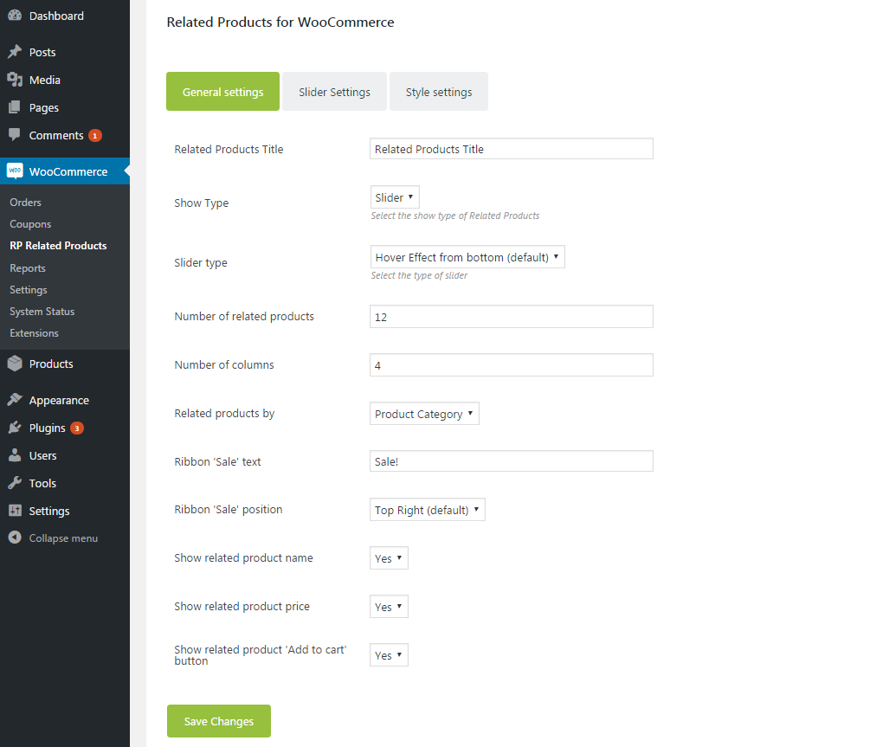
Task: Click the Appearance paintbrush icon
Action: 15,400
